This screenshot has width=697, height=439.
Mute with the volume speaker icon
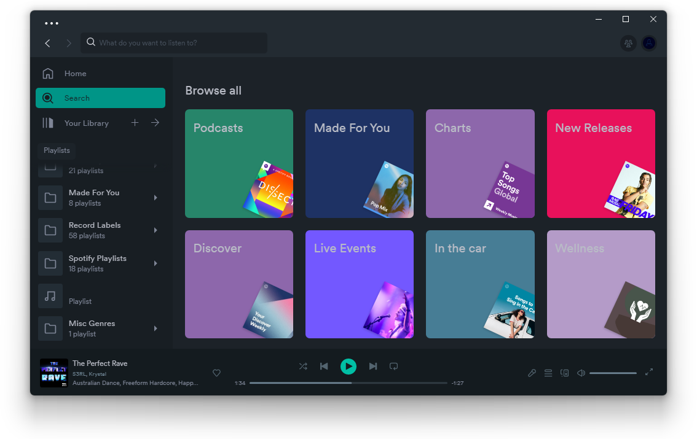click(x=581, y=373)
